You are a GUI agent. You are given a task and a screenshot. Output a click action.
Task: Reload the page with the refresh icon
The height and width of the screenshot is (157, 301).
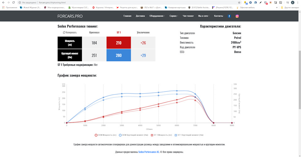[x=13, y=3]
